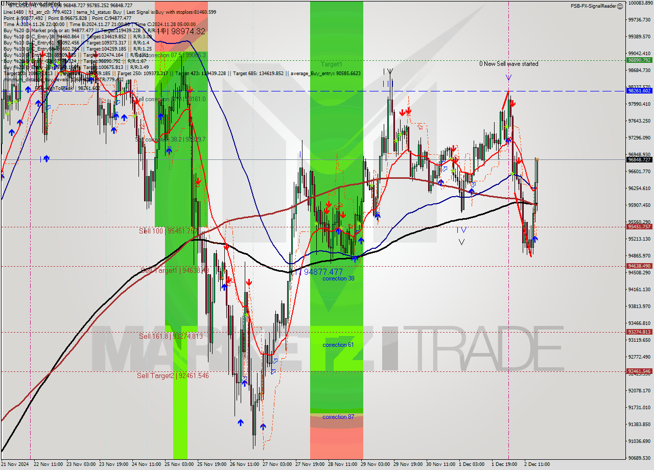Click the "25 Nov 03:00" time axis label
This screenshot has width=654, height=470.
(x=179, y=464)
